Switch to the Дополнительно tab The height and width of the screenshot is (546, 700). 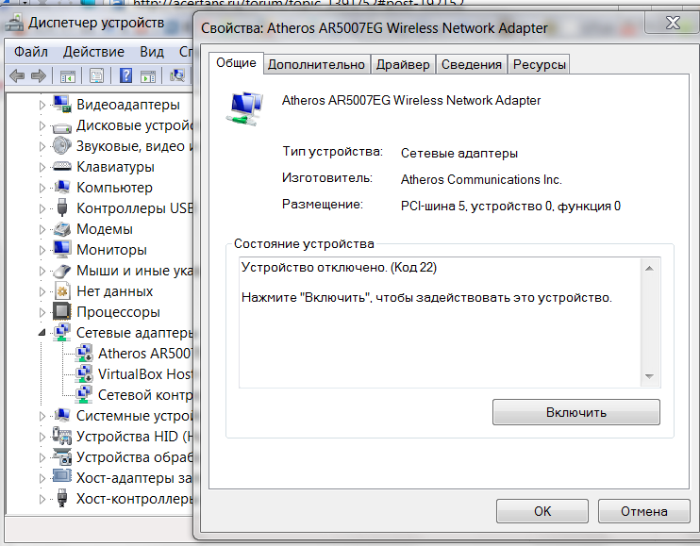tap(316, 65)
